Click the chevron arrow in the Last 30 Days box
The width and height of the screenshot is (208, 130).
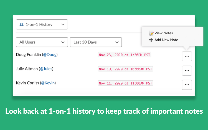point(117,42)
